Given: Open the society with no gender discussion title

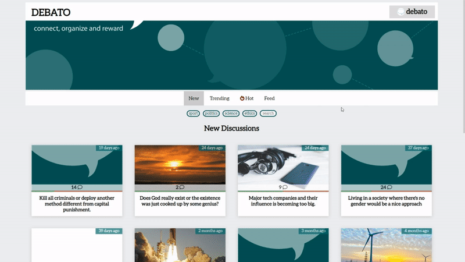Looking at the screenshot, I should click(x=386, y=201).
